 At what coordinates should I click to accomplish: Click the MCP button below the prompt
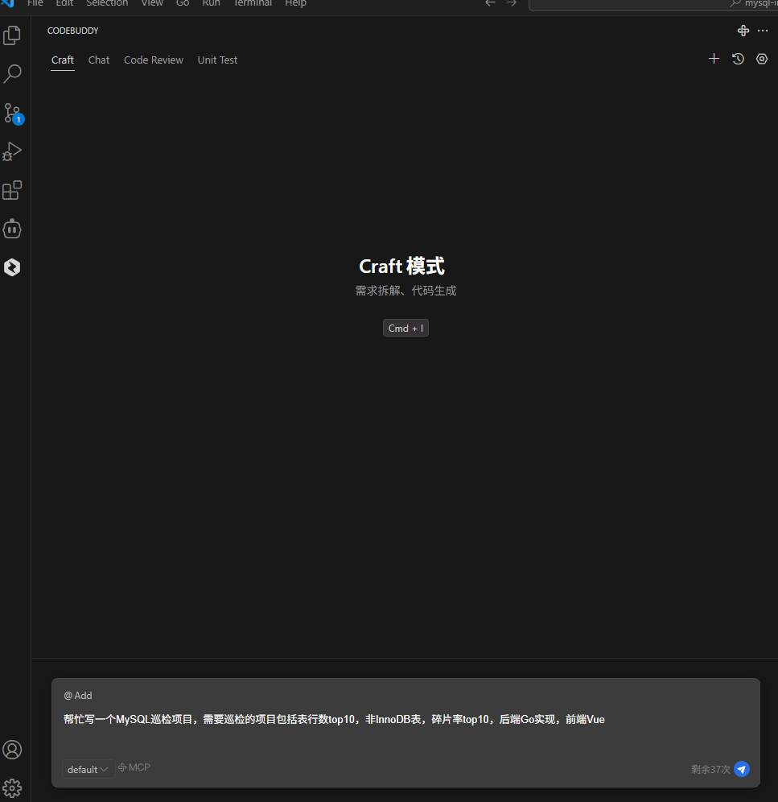134,767
